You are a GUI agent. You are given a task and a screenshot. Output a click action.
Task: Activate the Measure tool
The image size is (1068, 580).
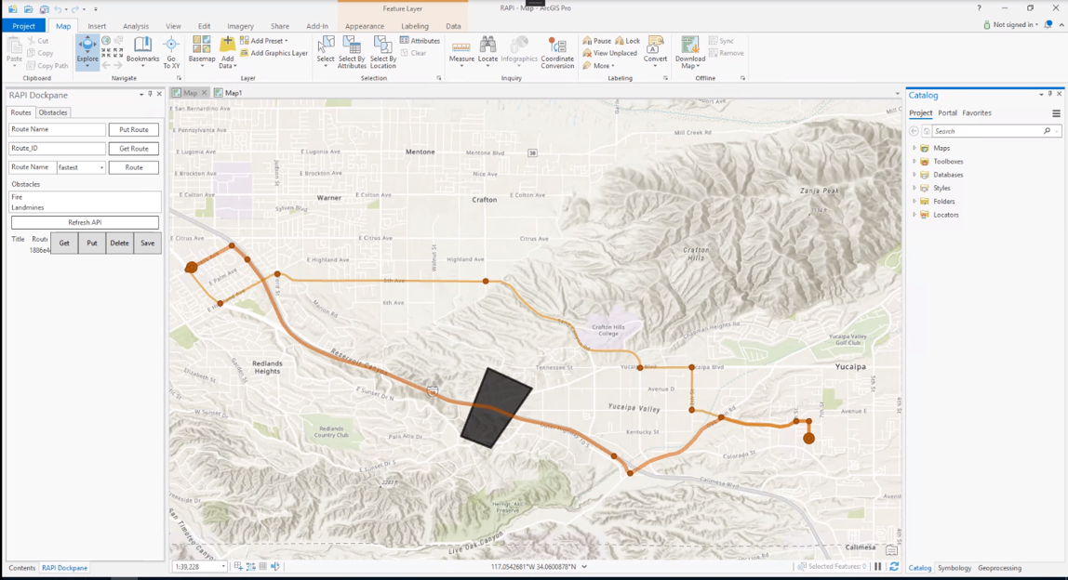pos(461,51)
